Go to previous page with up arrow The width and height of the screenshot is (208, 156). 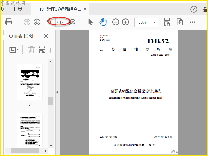coord(27,22)
